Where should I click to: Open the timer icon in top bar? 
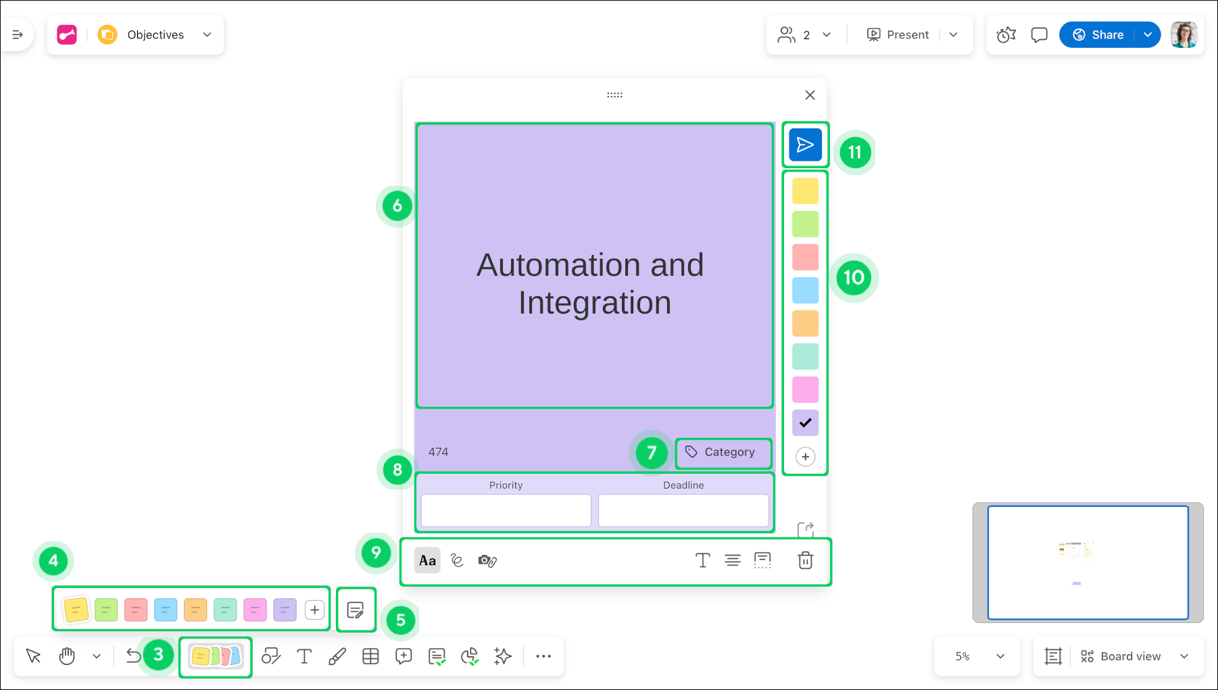point(1006,34)
